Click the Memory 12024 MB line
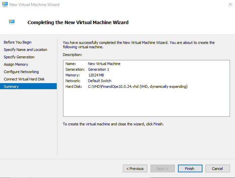 (96, 75)
